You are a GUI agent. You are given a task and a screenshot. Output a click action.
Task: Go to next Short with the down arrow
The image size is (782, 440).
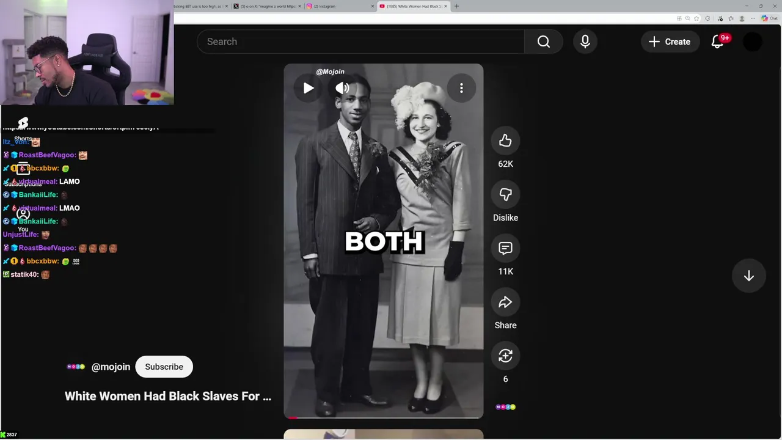(x=749, y=276)
